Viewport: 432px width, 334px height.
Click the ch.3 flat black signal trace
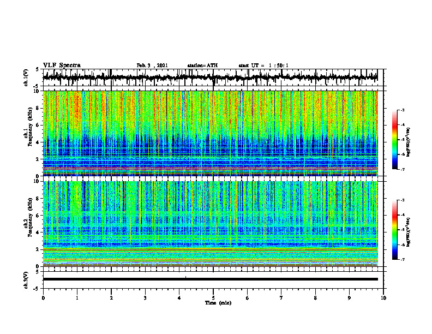click(210, 279)
